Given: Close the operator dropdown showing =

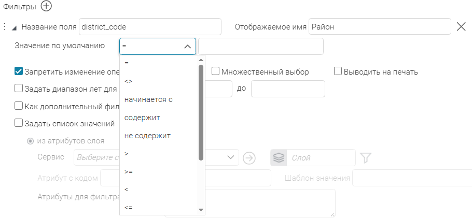Looking at the screenshot, I should 187,46.
